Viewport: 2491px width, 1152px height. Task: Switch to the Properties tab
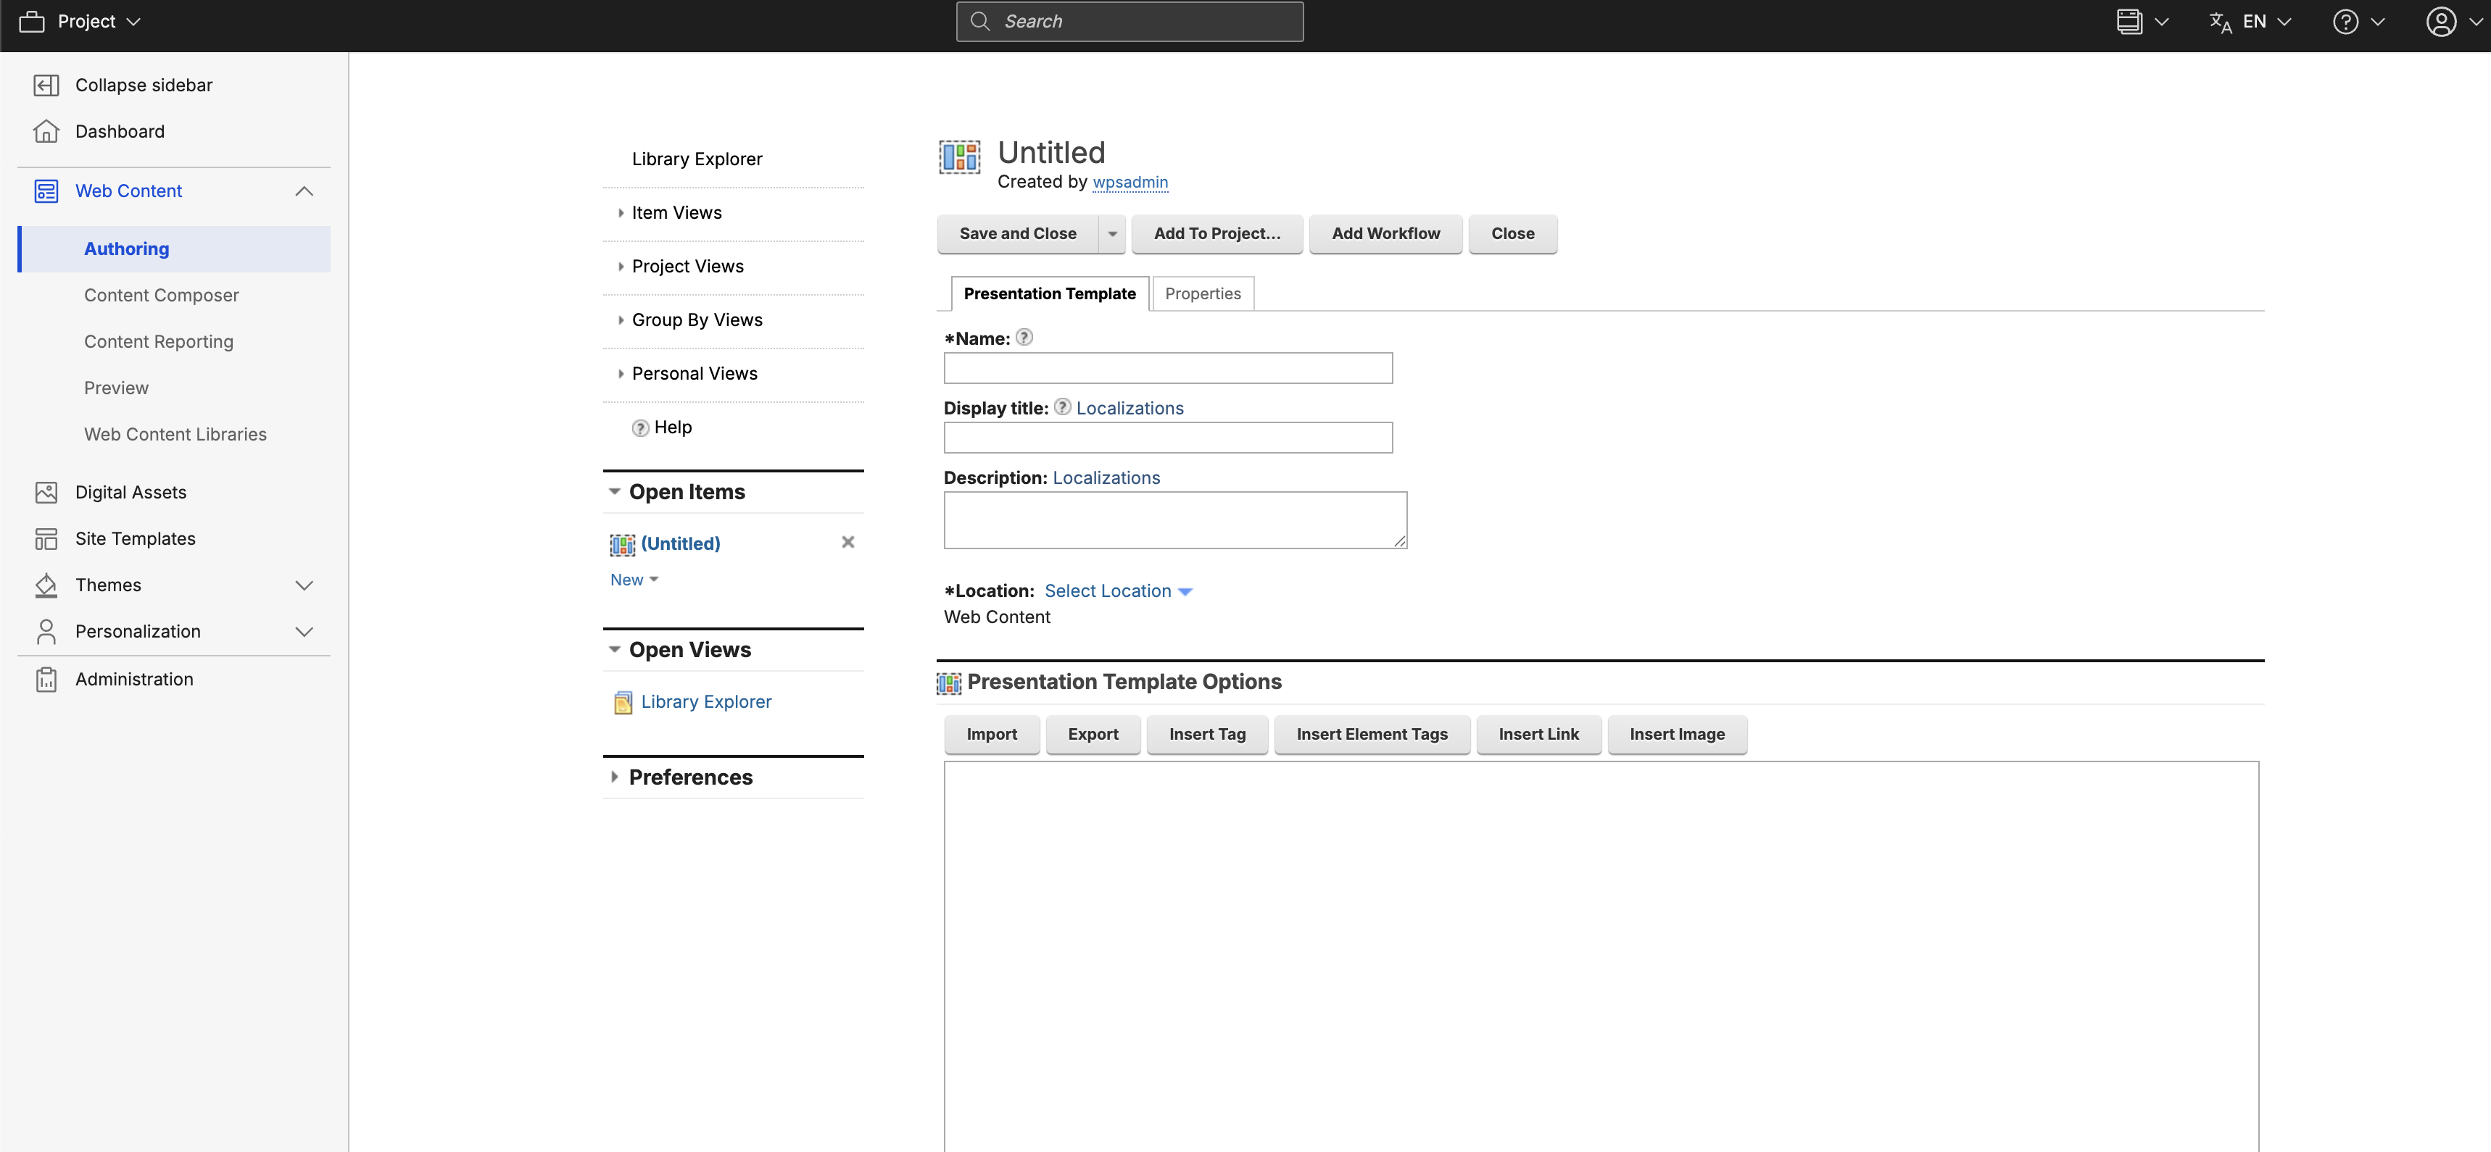(1202, 294)
